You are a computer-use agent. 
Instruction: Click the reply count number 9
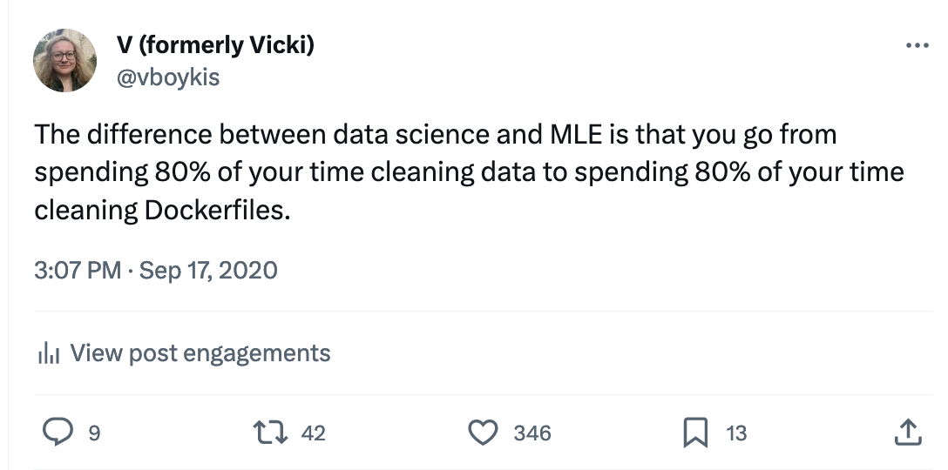(95, 433)
